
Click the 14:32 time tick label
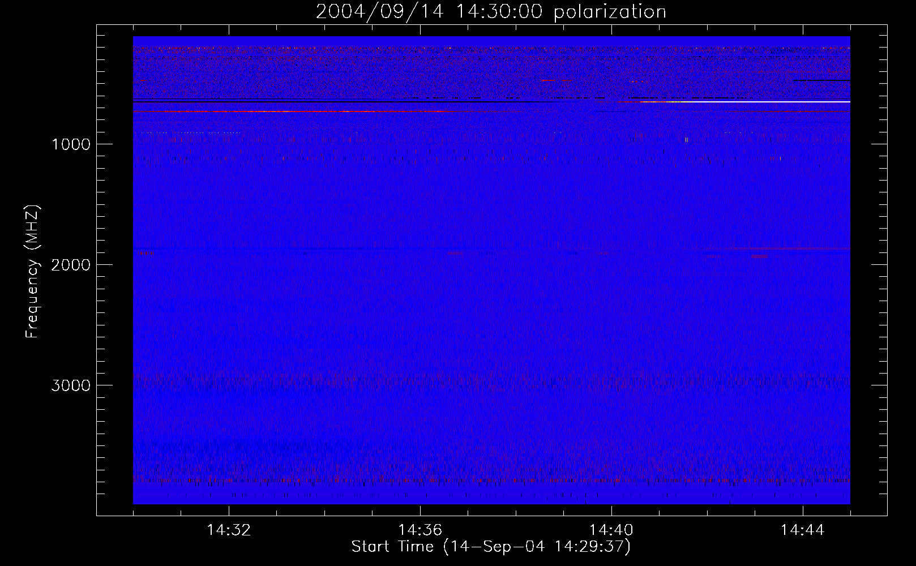(229, 530)
